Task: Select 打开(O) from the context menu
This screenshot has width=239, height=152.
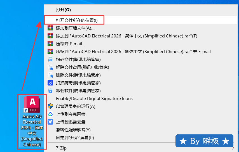Action: click(63, 10)
